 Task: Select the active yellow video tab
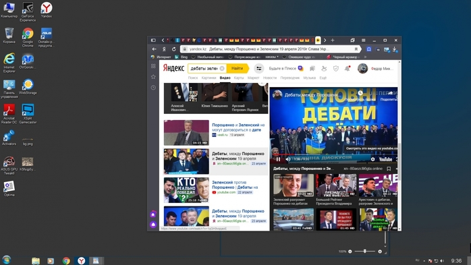click(x=318, y=40)
